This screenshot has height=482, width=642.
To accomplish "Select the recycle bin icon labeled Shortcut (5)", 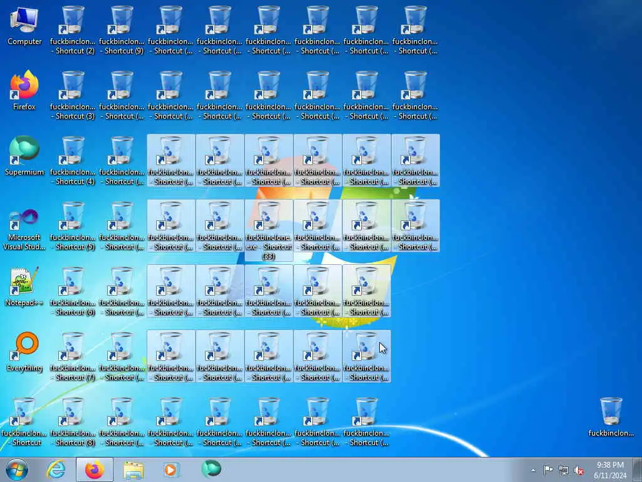I will (73, 226).
